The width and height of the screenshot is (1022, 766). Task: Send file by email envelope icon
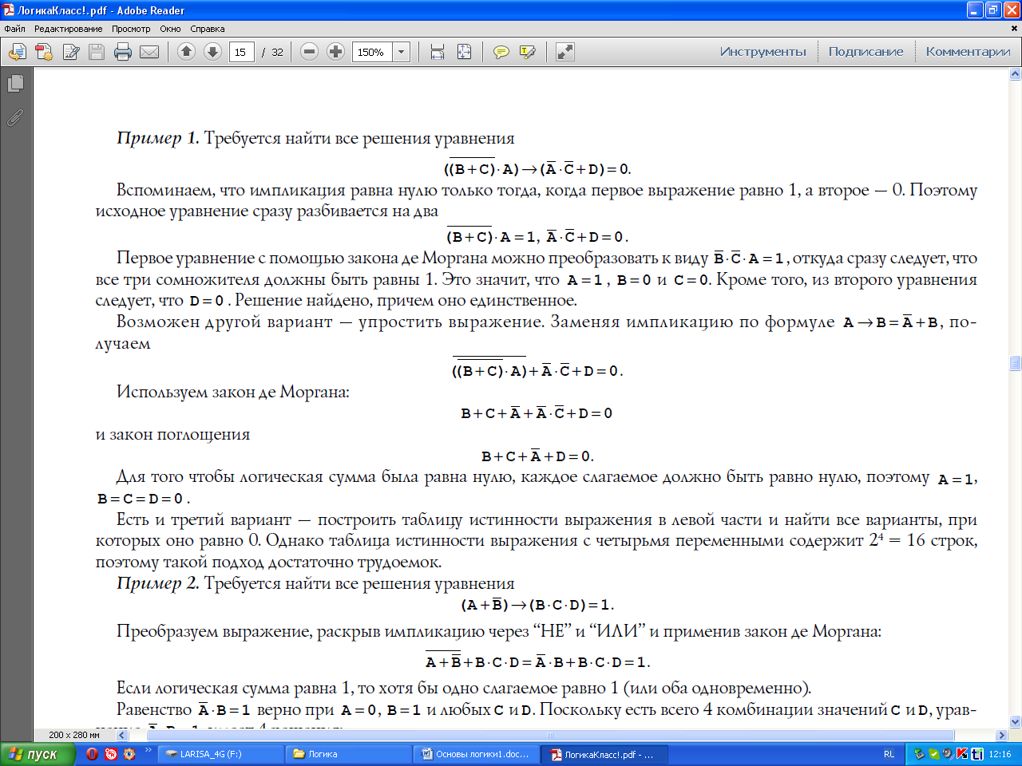149,52
